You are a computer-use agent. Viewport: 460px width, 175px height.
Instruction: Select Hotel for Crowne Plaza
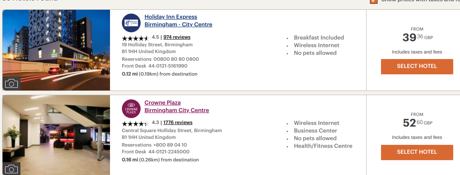[417, 152]
